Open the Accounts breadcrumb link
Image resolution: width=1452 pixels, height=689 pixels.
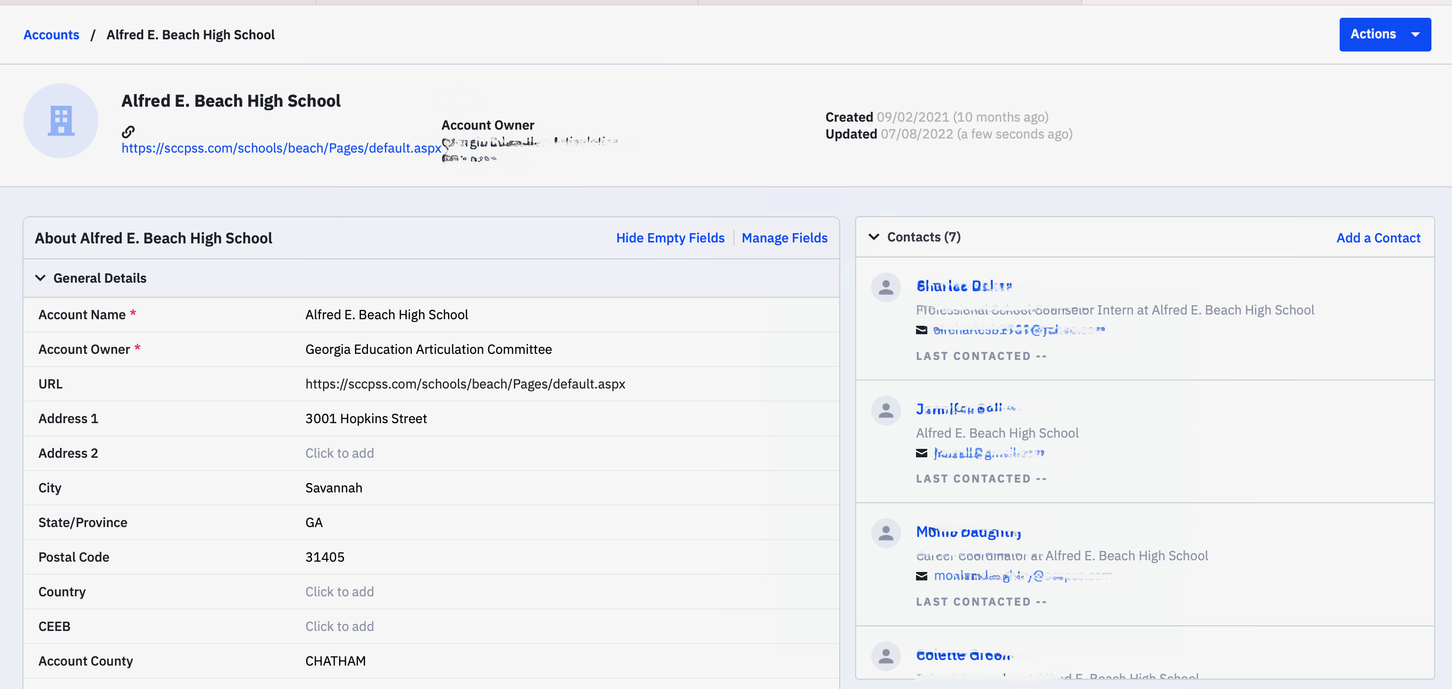pos(51,35)
